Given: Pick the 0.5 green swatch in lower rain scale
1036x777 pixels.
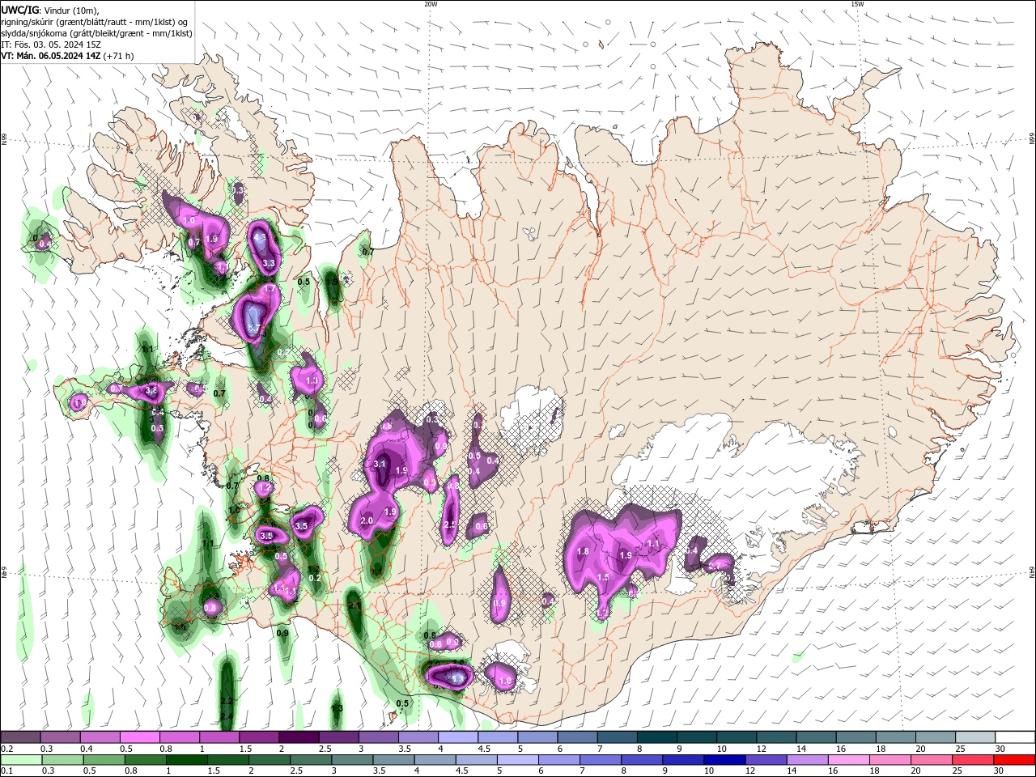Looking at the screenshot, I should [104, 760].
